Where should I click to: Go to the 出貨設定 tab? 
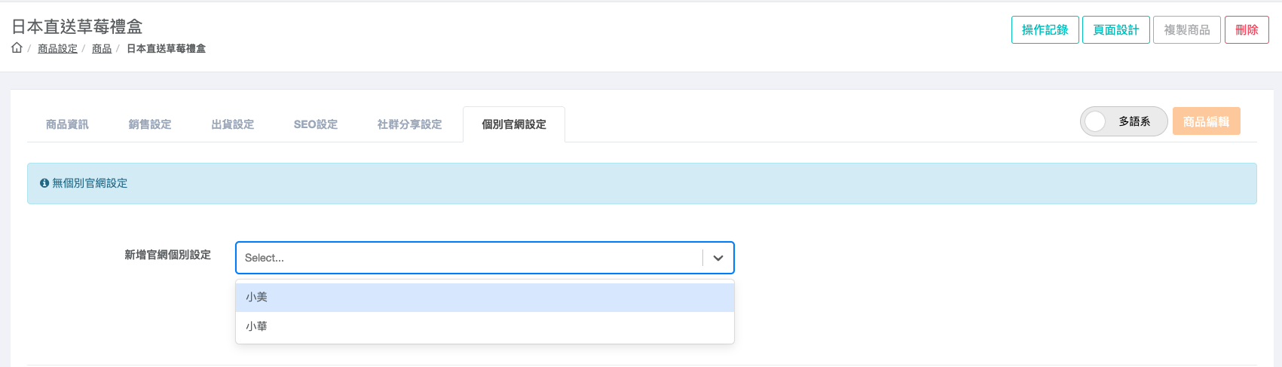tap(233, 124)
